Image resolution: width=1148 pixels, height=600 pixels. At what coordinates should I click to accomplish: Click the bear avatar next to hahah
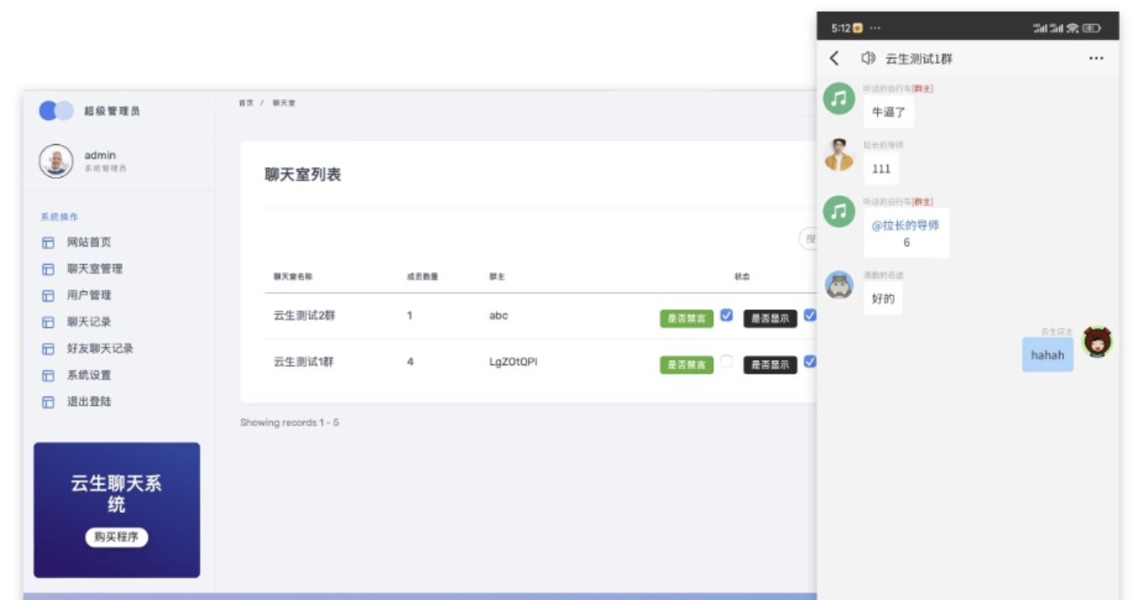tap(1097, 342)
